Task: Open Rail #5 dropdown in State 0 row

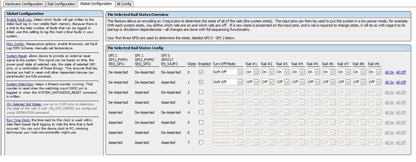Action: point(313,72)
